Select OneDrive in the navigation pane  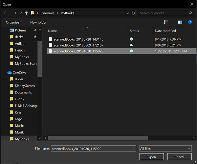[19, 72]
